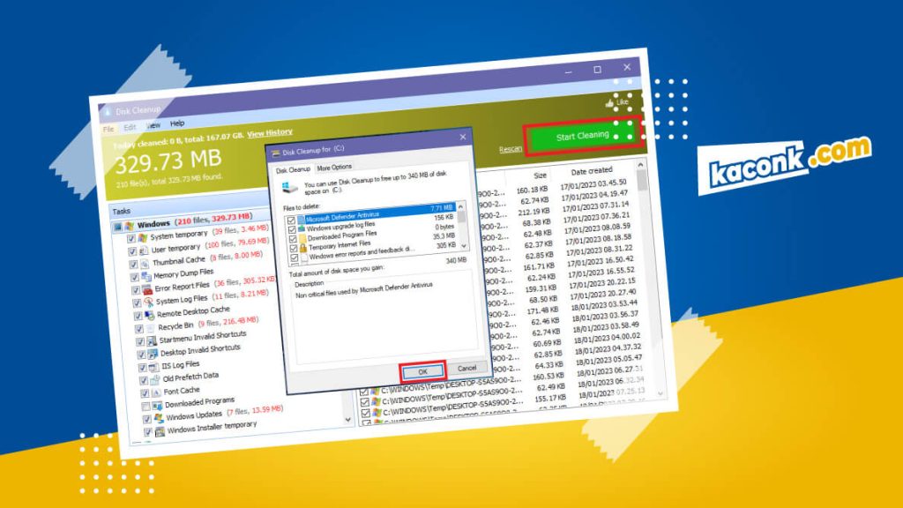Click the 17/01/2023 03.45.50 date cell
The height and width of the screenshot is (508, 903).
coord(593,184)
